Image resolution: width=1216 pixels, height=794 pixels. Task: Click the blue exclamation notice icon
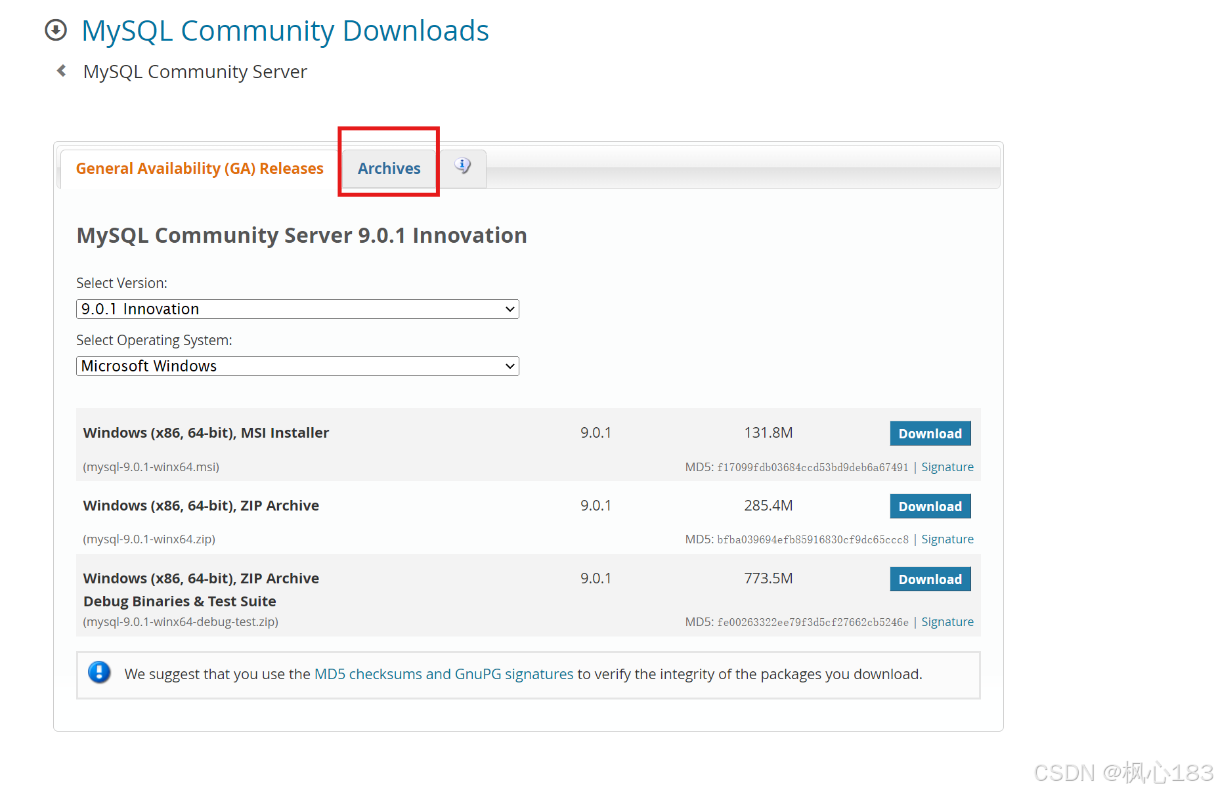[99, 673]
